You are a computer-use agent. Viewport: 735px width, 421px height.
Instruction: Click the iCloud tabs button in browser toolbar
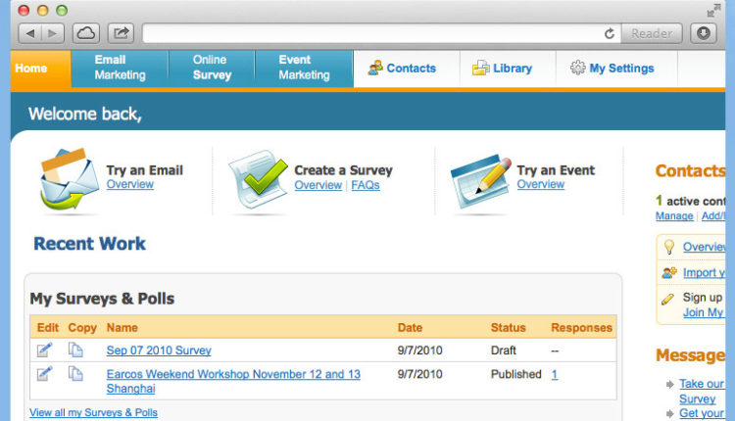pos(85,33)
